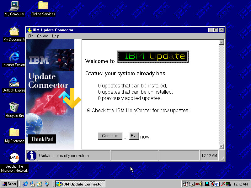Open the Options menu
The image size is (251, 188).
coord(43,36)
